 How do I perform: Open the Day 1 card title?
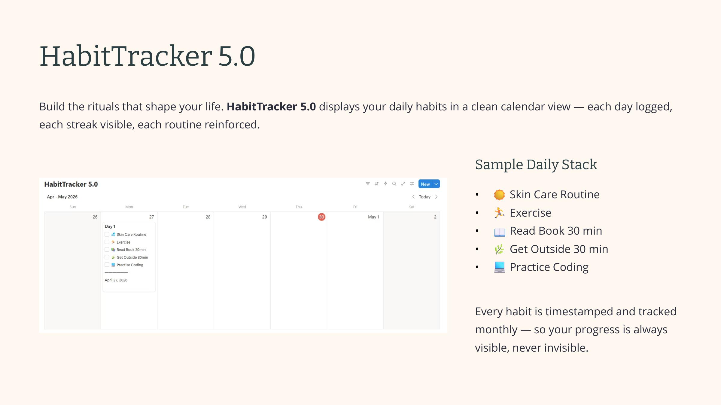(110, 226)
